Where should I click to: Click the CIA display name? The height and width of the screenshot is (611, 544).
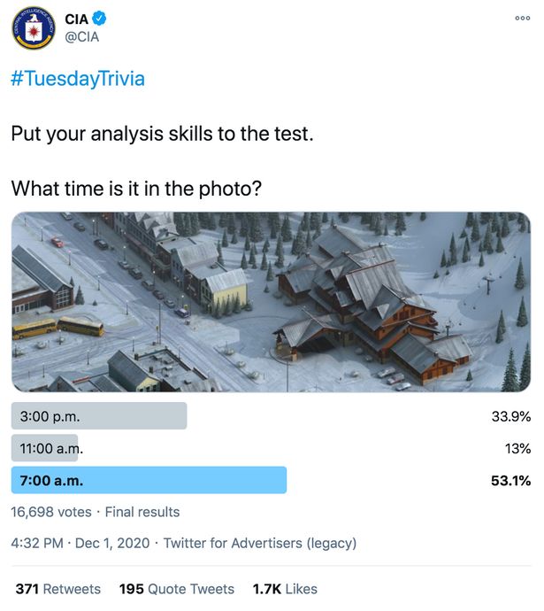[78, 19]
